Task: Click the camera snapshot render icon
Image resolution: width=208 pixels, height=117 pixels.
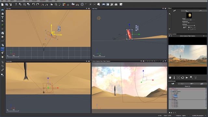Action: tap(116, 5)
